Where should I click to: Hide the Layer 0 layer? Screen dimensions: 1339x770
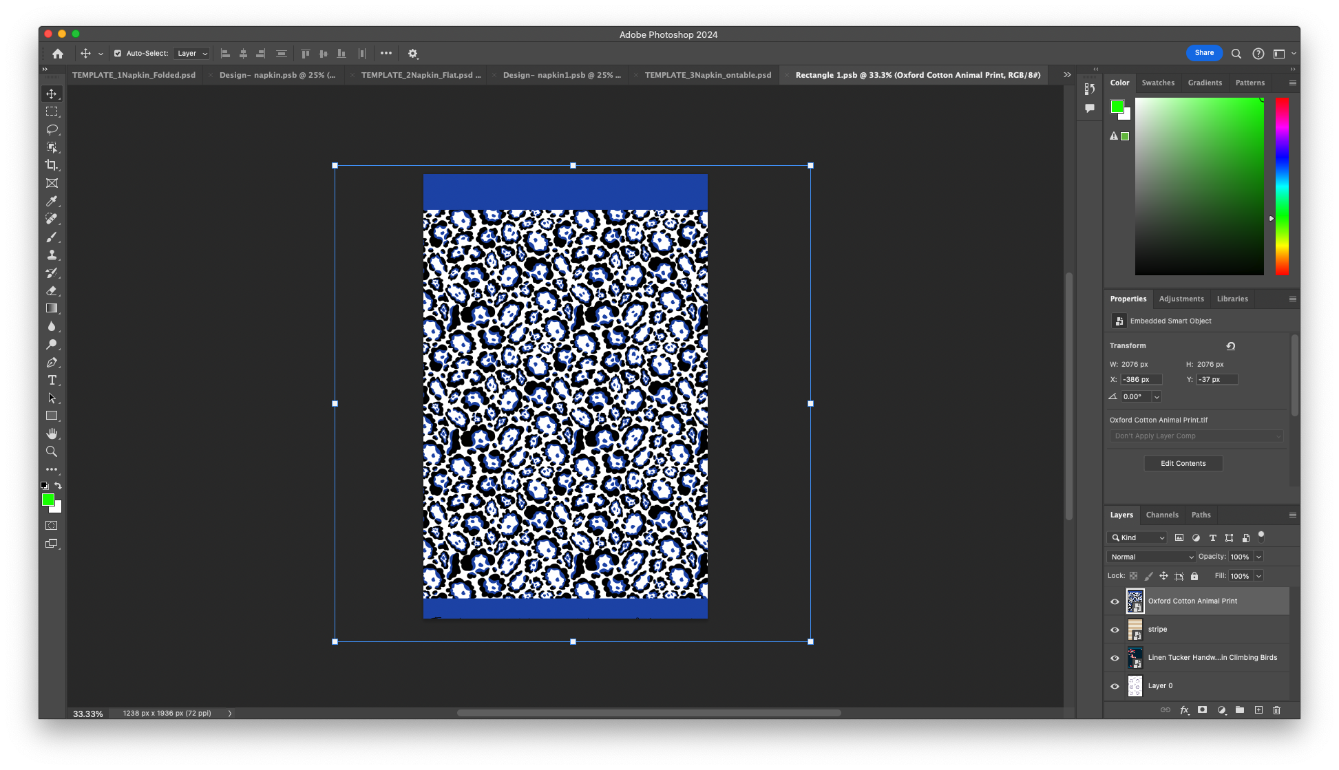click(1115, 686)
